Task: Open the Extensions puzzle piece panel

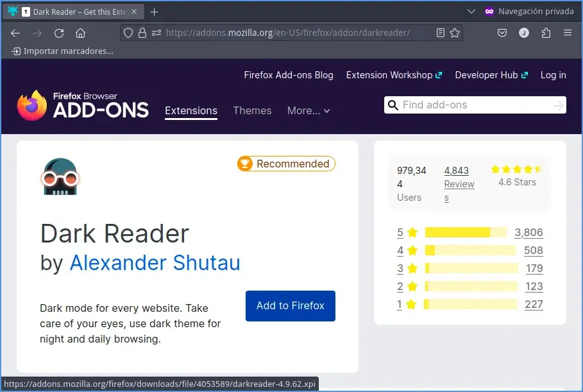Action: pos(546,33)
